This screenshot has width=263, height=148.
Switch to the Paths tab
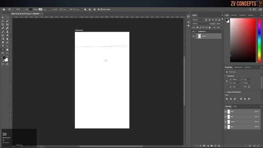point(235,106)
